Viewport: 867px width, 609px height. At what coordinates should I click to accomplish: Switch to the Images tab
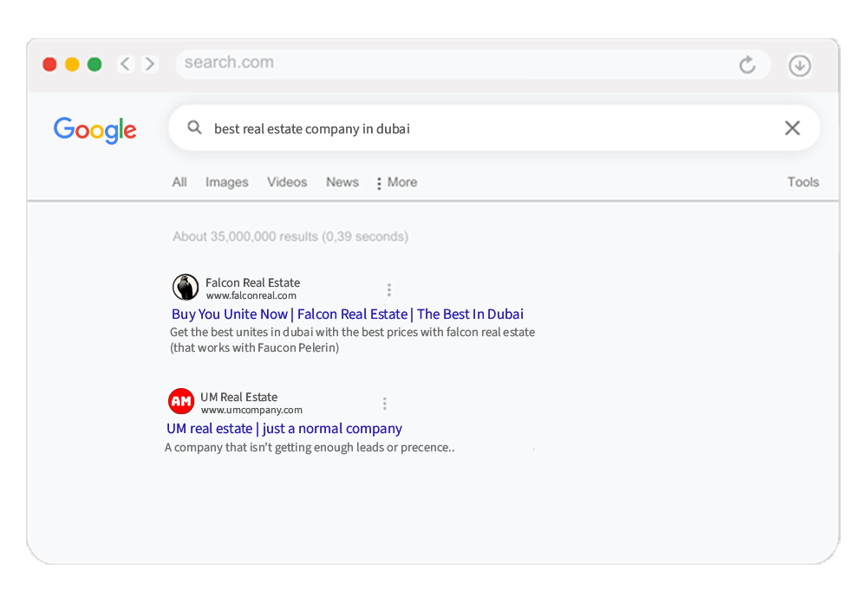point(226,183)
